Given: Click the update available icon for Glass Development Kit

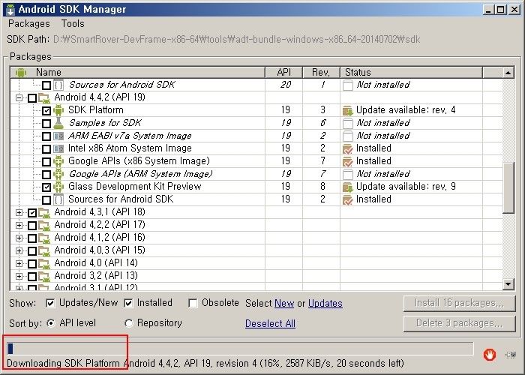Looking at the screenshot, I should [x=348, y=187].
